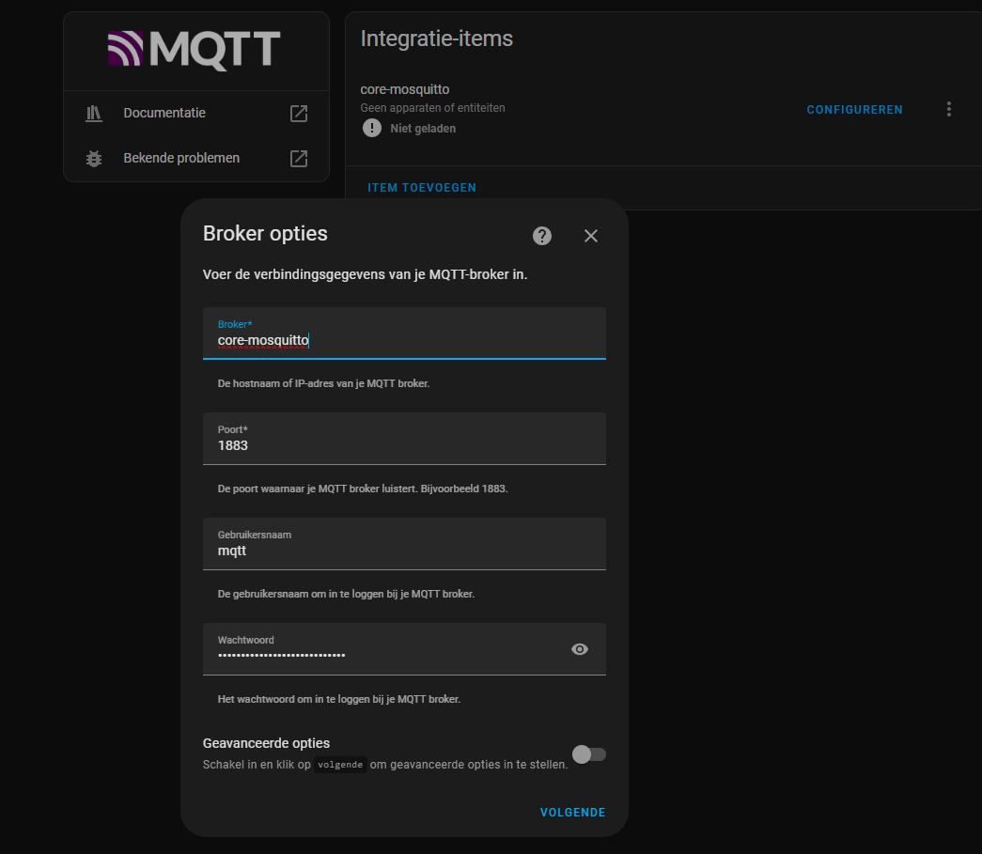Image resolution: width=982 pixels, height=854 pixels.
Task: Click ITEM TOEVOEGEN
Action: [422, 188]
